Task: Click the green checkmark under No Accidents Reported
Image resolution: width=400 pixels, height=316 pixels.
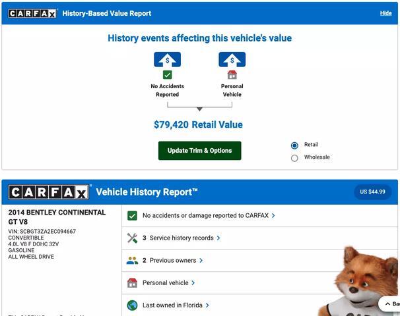Action: (168, 75)
